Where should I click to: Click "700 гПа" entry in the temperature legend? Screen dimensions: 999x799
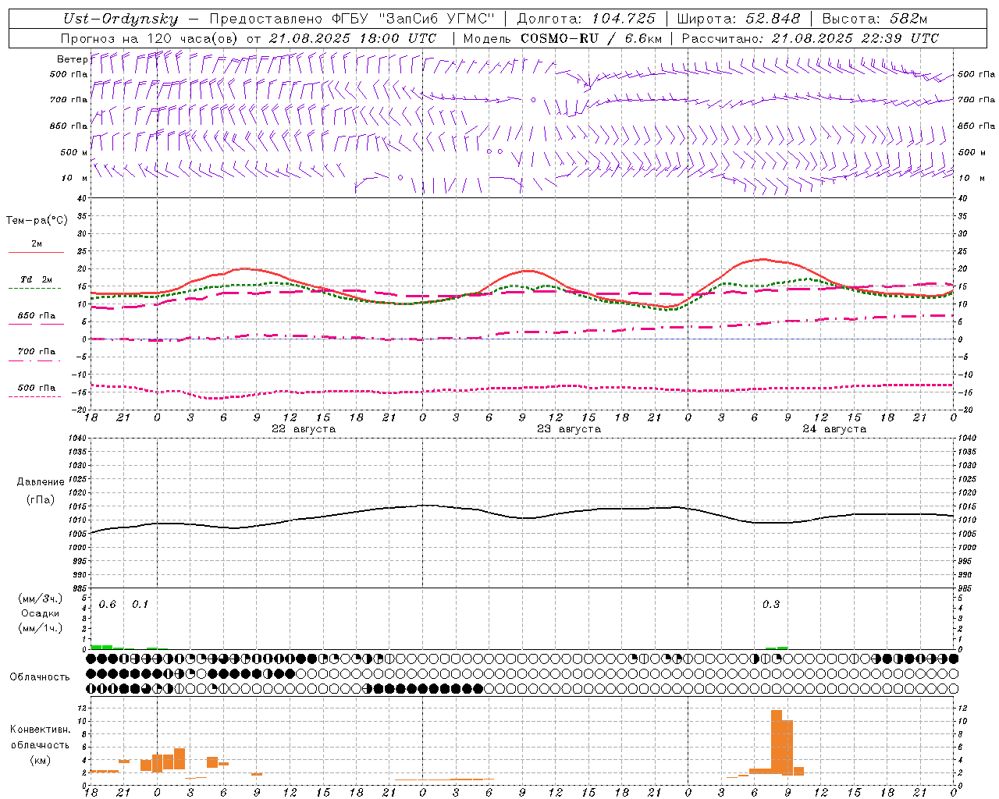(x=36, y=352)
